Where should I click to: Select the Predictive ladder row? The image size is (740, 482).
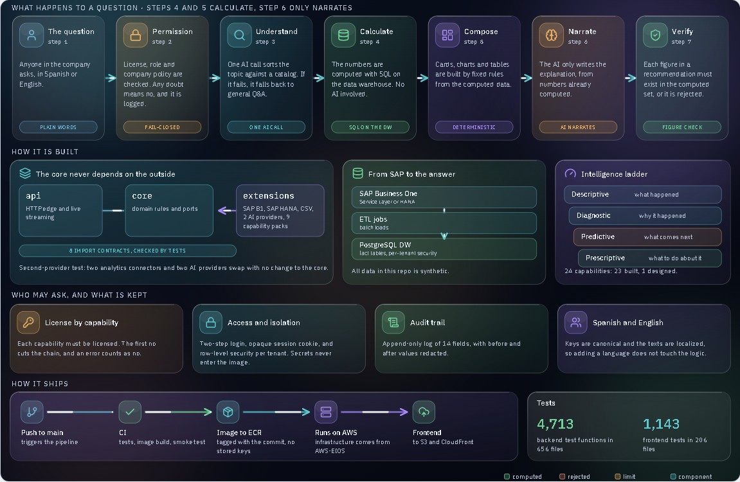[x=647, y=237]
